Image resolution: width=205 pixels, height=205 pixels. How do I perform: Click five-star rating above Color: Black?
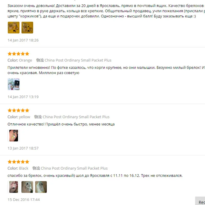18,162
